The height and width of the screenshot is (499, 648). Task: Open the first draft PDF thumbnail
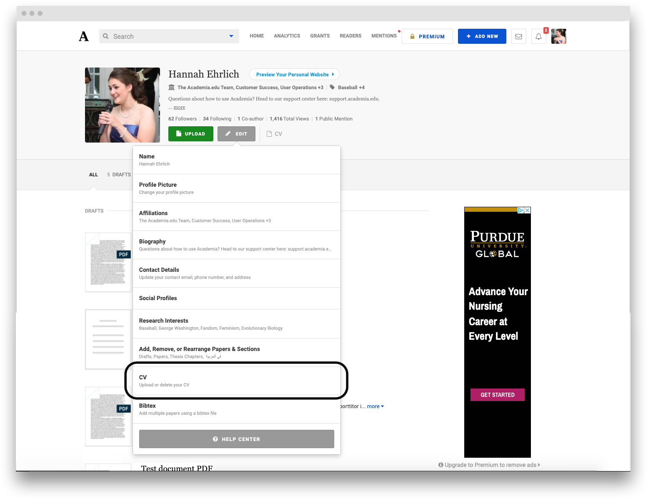click(x=108, y=262)
